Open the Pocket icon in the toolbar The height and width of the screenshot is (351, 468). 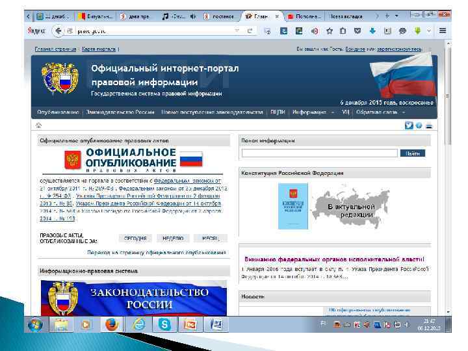pos(357,31)
